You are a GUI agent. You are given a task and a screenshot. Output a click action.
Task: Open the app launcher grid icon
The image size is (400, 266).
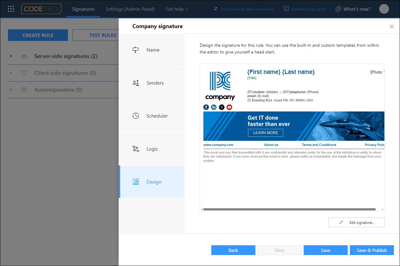tap(11, 9)
